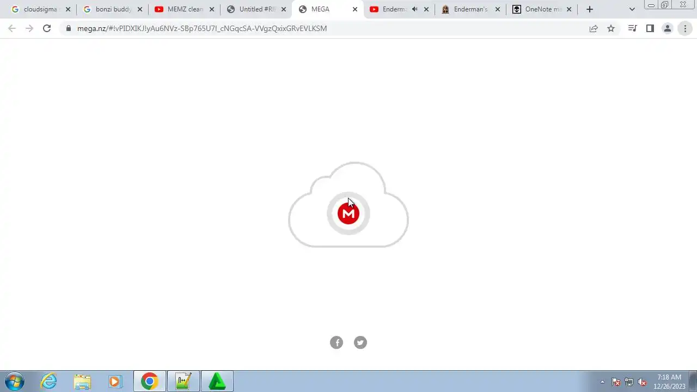697x392 pixels.
Task: Open Windows Explorer folder icon
Action: tap(82, 381)
